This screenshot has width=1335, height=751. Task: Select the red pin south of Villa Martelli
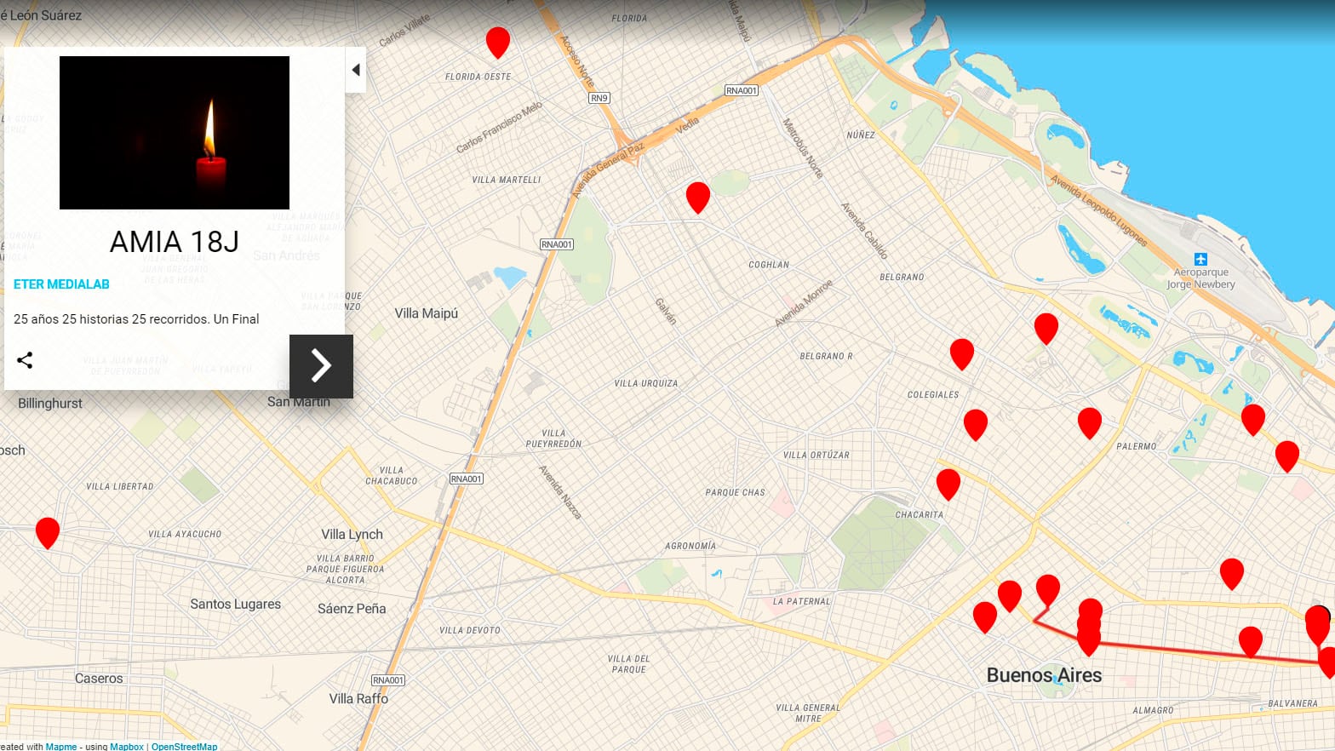pos(698,195)
